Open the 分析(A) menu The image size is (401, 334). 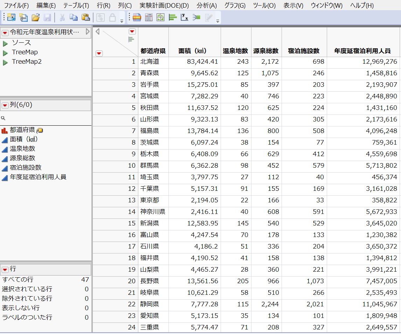point(207,5)
